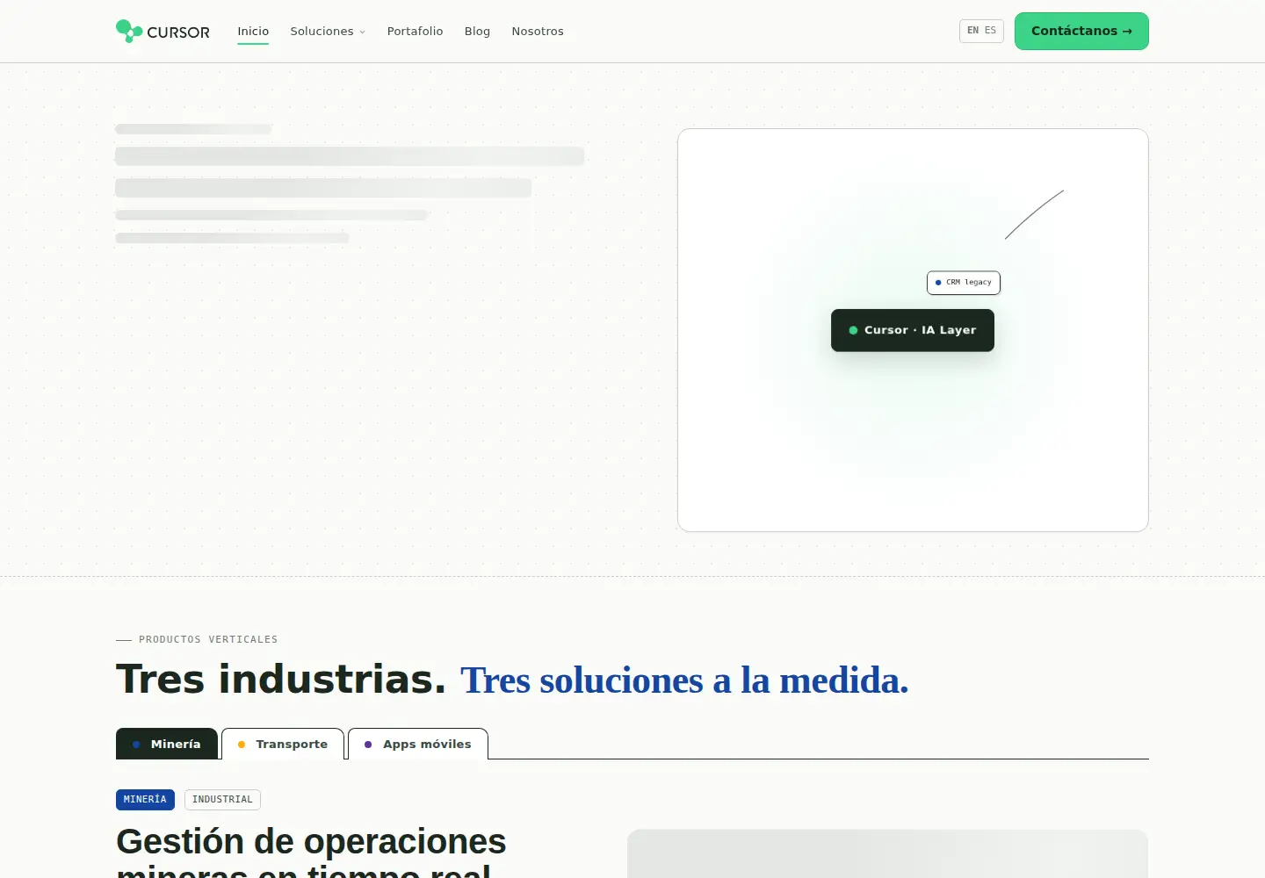Click the INDUSTRIAL tag badge
1265x878 pixels.
[222, 800]
